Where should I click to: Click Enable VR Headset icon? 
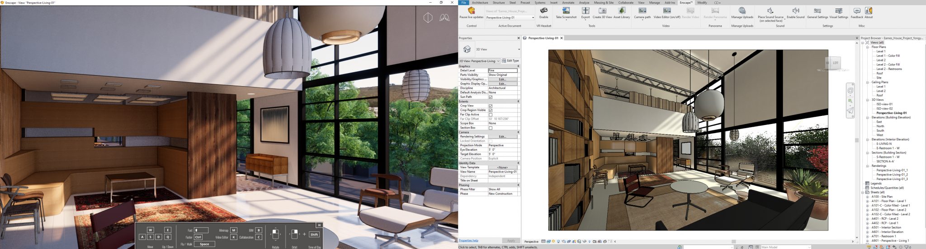point(543,10)
